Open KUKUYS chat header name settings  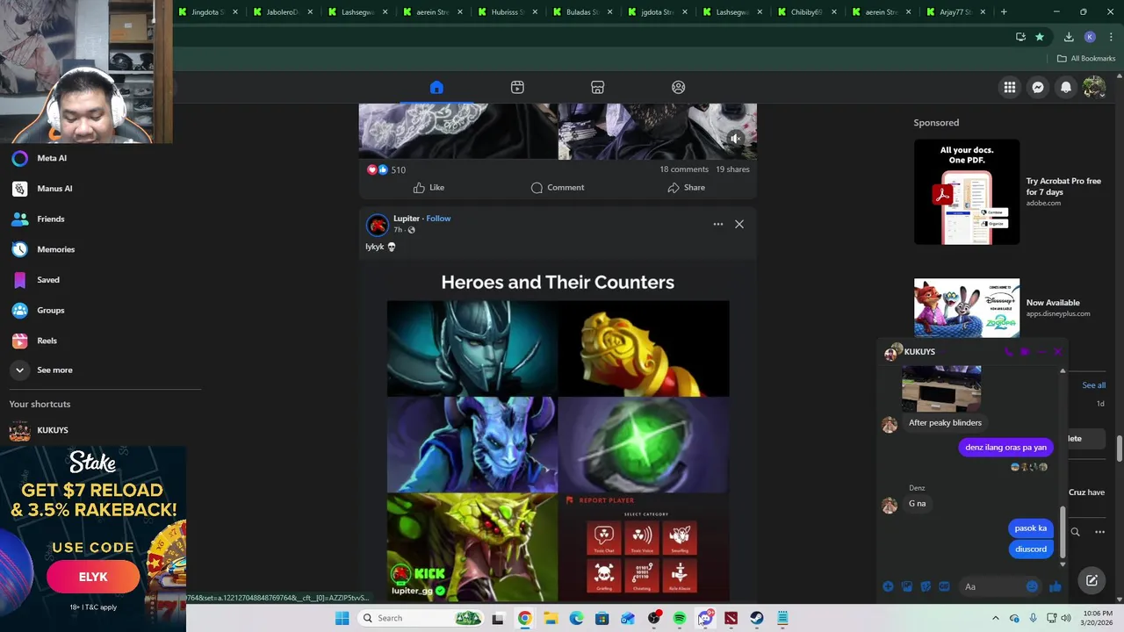pyautogui.click(x=919, y=352)
